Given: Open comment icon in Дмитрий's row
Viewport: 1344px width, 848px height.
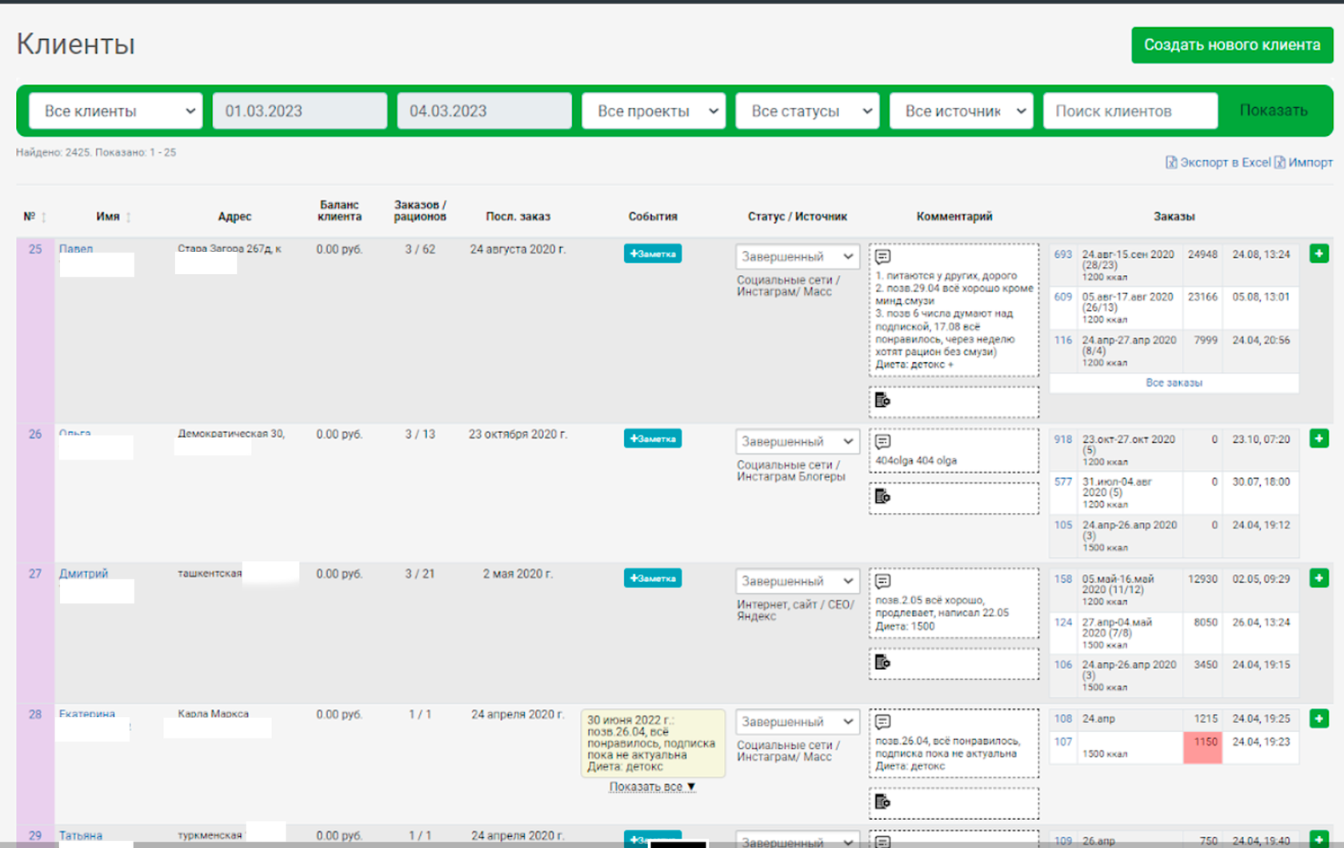Looking at the screenshot, I should tap(883, 581).
